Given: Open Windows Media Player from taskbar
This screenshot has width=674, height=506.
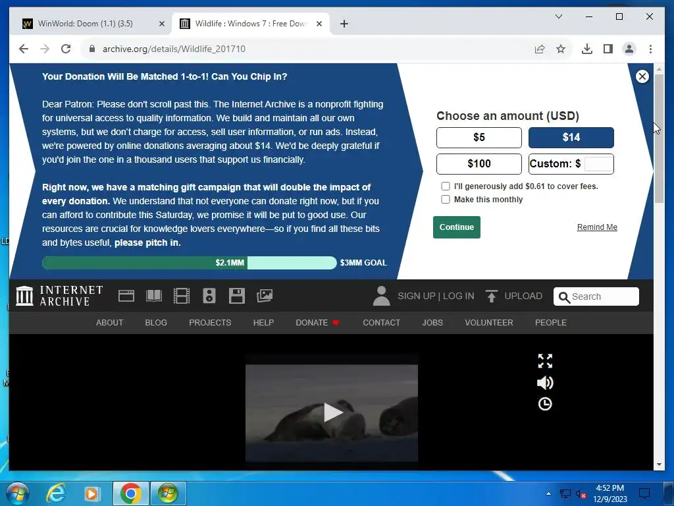Looking at the screenshot, I should coord(91,493).
